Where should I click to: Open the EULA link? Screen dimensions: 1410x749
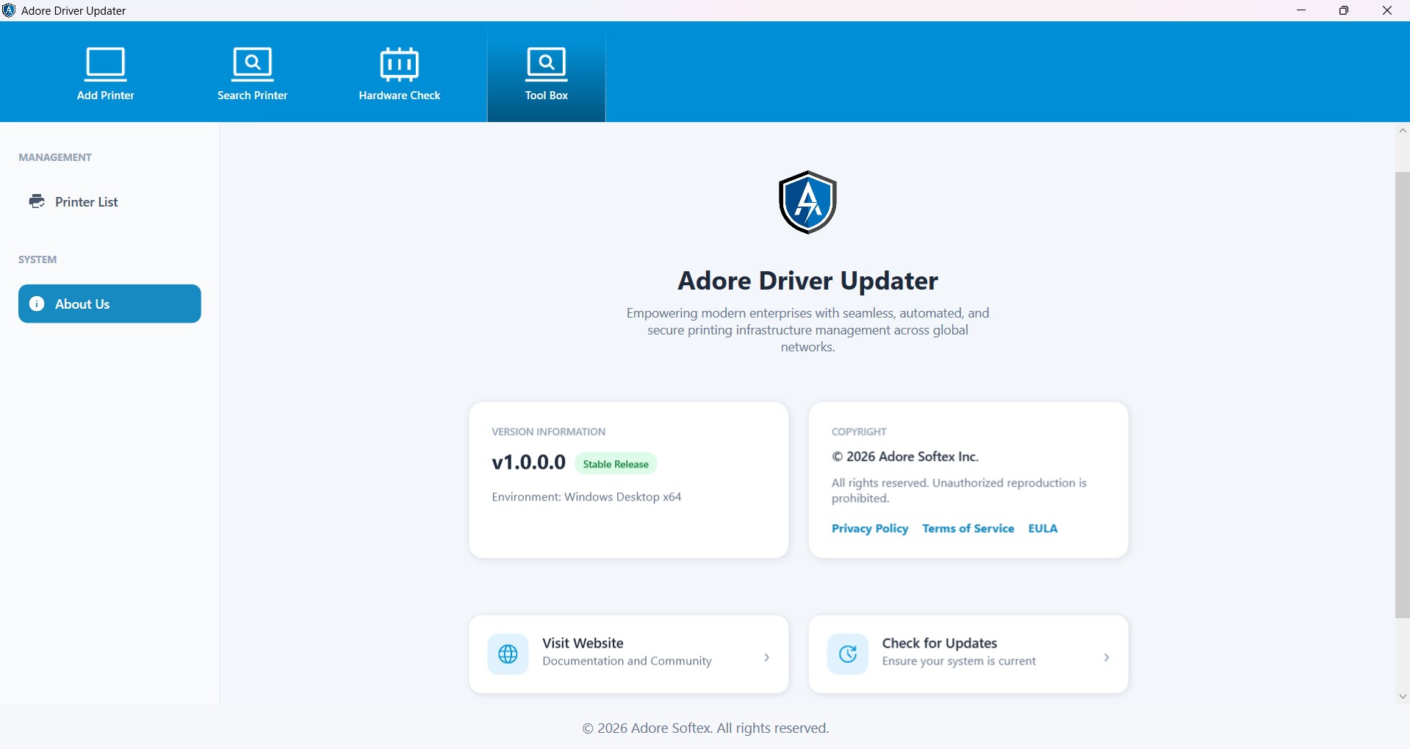[1043, 528]
